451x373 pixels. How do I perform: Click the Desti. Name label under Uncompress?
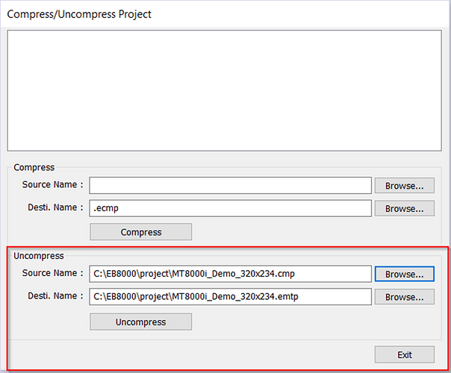[49, 297]
